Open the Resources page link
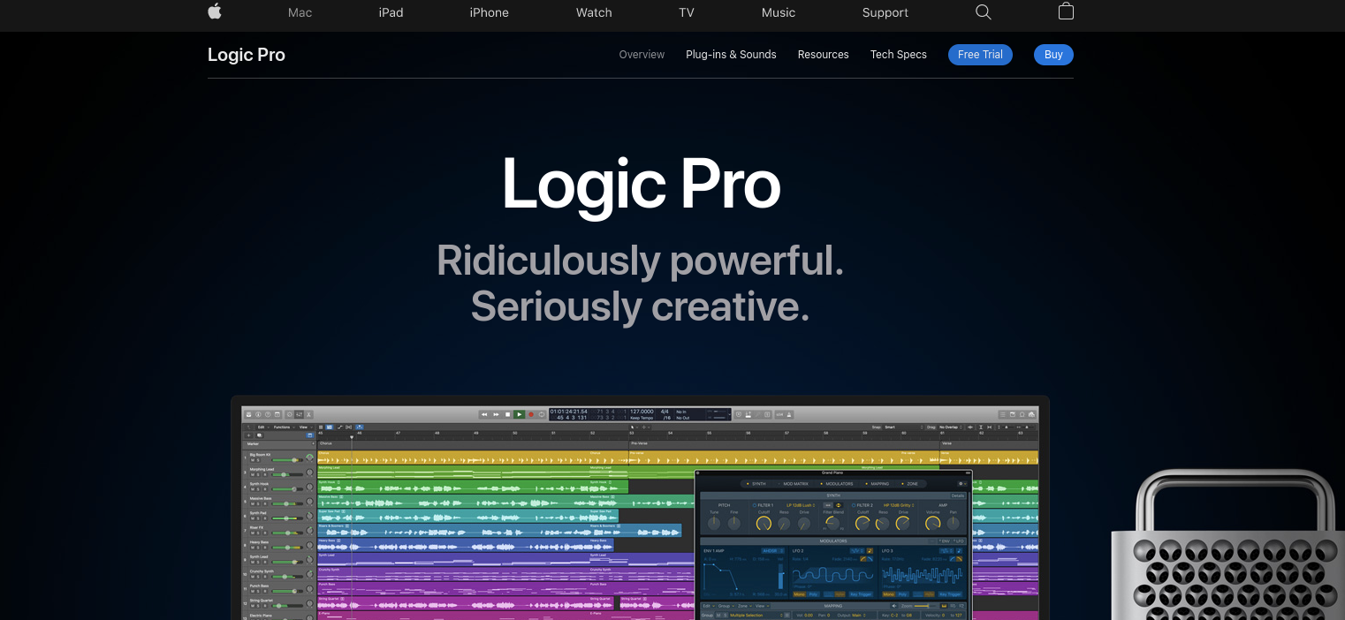1345x620 pixels. (x=823, y=55)
